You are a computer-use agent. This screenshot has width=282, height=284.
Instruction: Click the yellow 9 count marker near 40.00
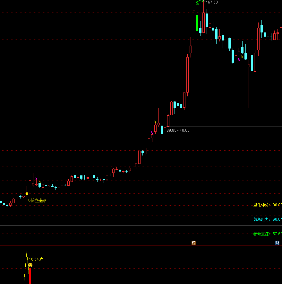coord(155,121)
